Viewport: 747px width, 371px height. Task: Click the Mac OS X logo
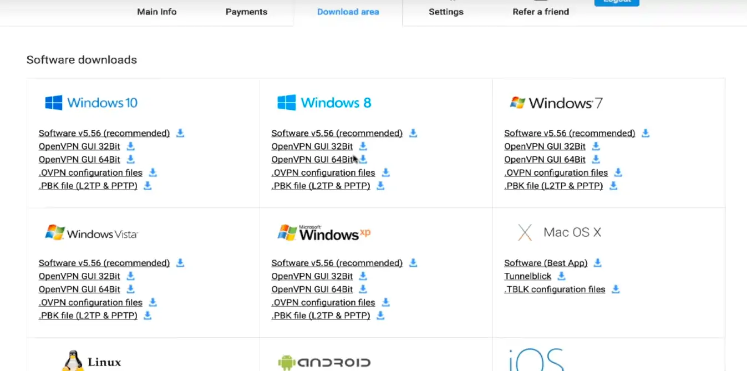559,232
